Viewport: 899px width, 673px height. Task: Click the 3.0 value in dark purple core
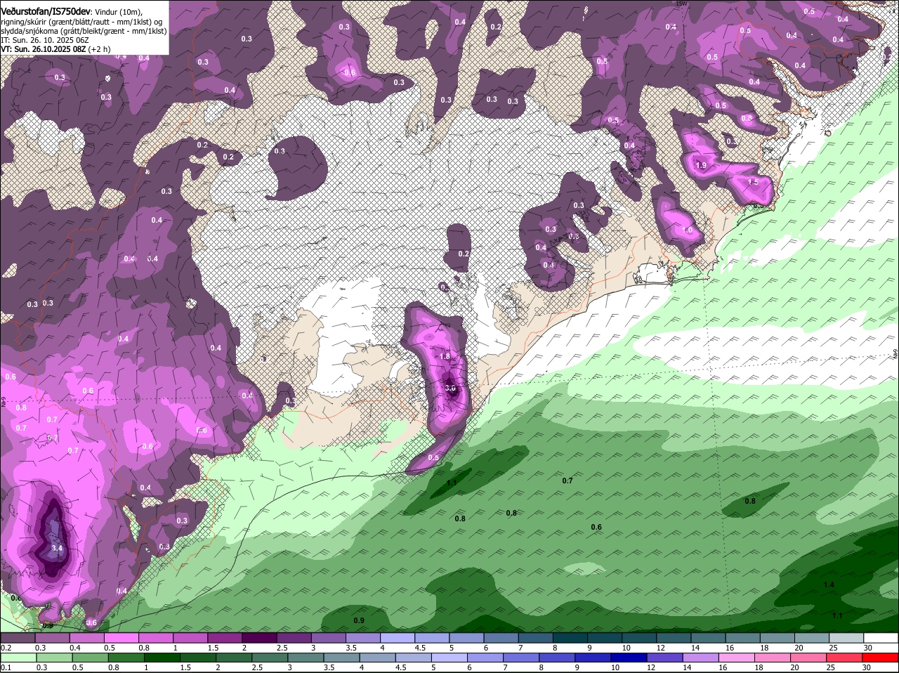451,388
